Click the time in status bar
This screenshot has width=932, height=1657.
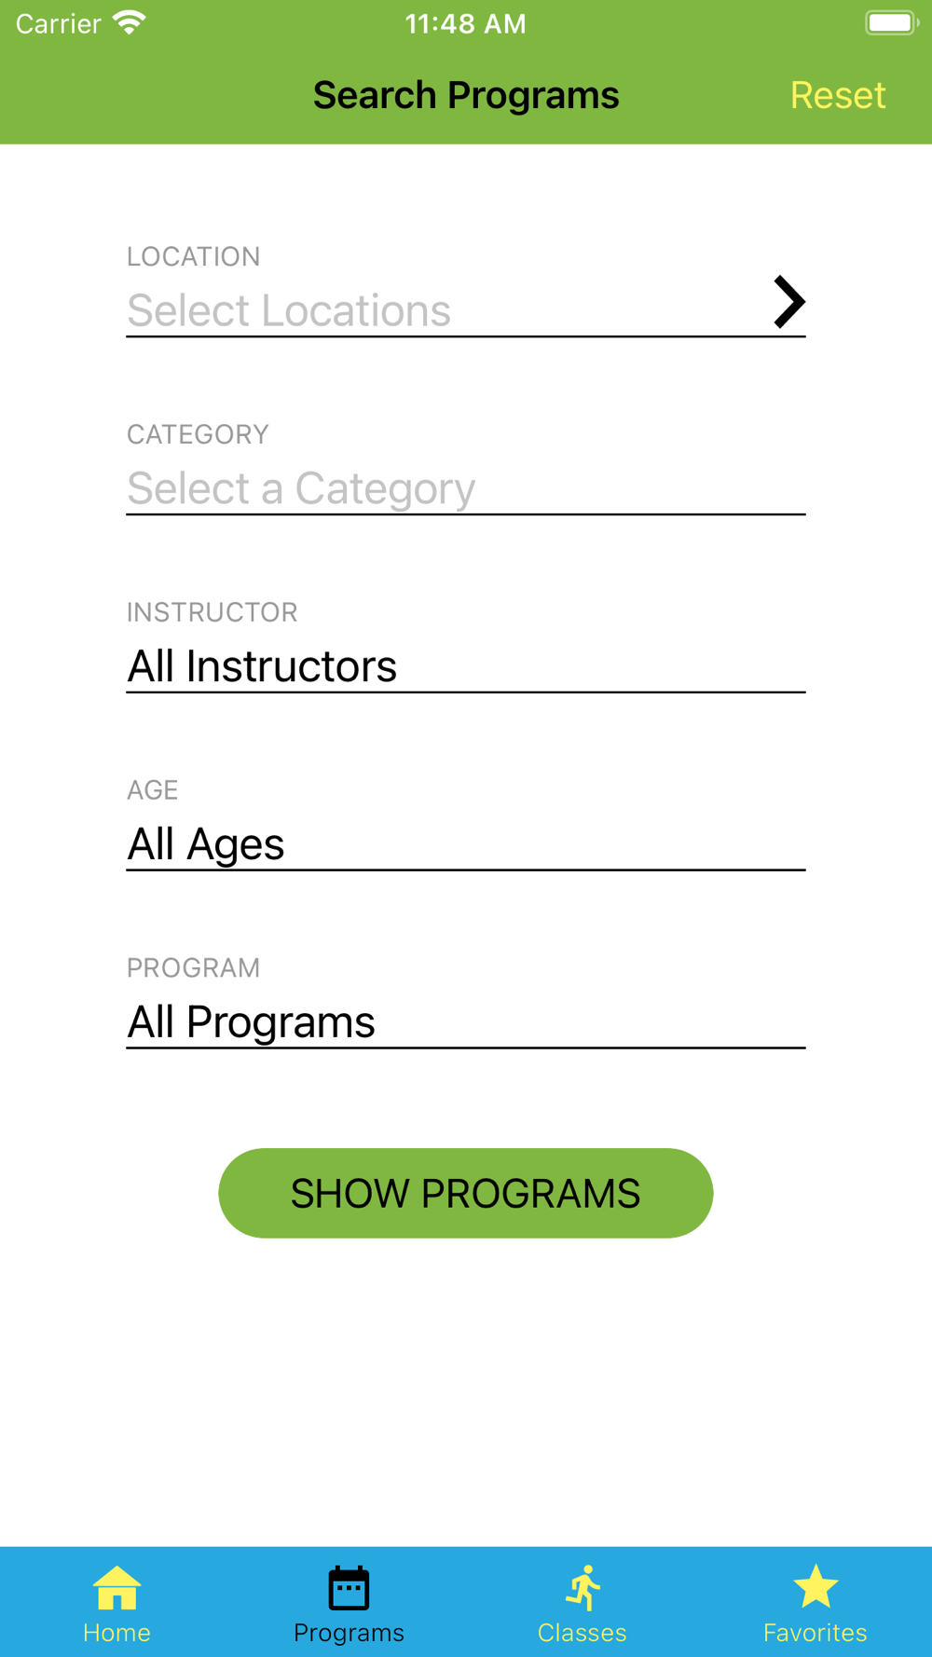pos(466,23)
